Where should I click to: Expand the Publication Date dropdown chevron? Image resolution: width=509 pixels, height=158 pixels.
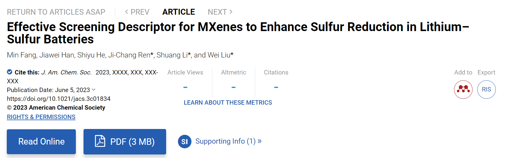[94, 90]
